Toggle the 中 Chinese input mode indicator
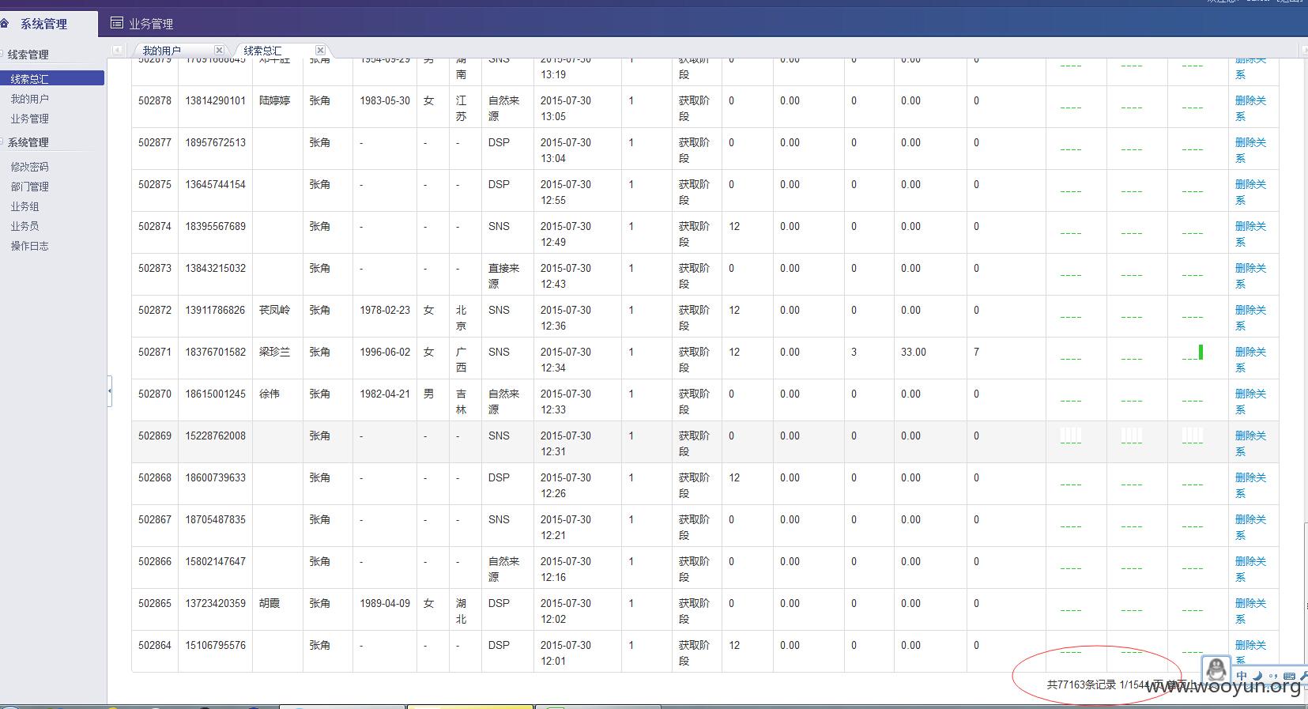This screenshot has height=709, width=1308. (1242, 676)
